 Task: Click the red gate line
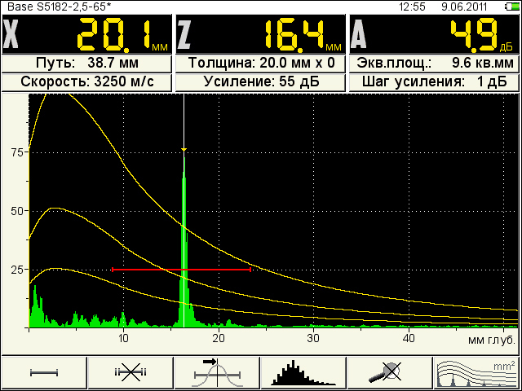click(181, 270)
